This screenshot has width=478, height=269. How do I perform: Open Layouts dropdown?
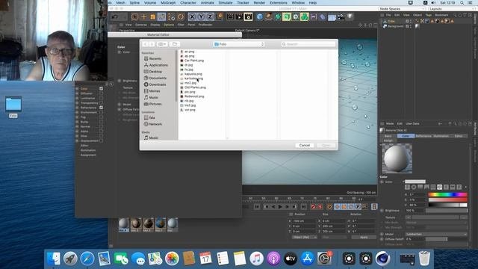click(x=451, y=9)
